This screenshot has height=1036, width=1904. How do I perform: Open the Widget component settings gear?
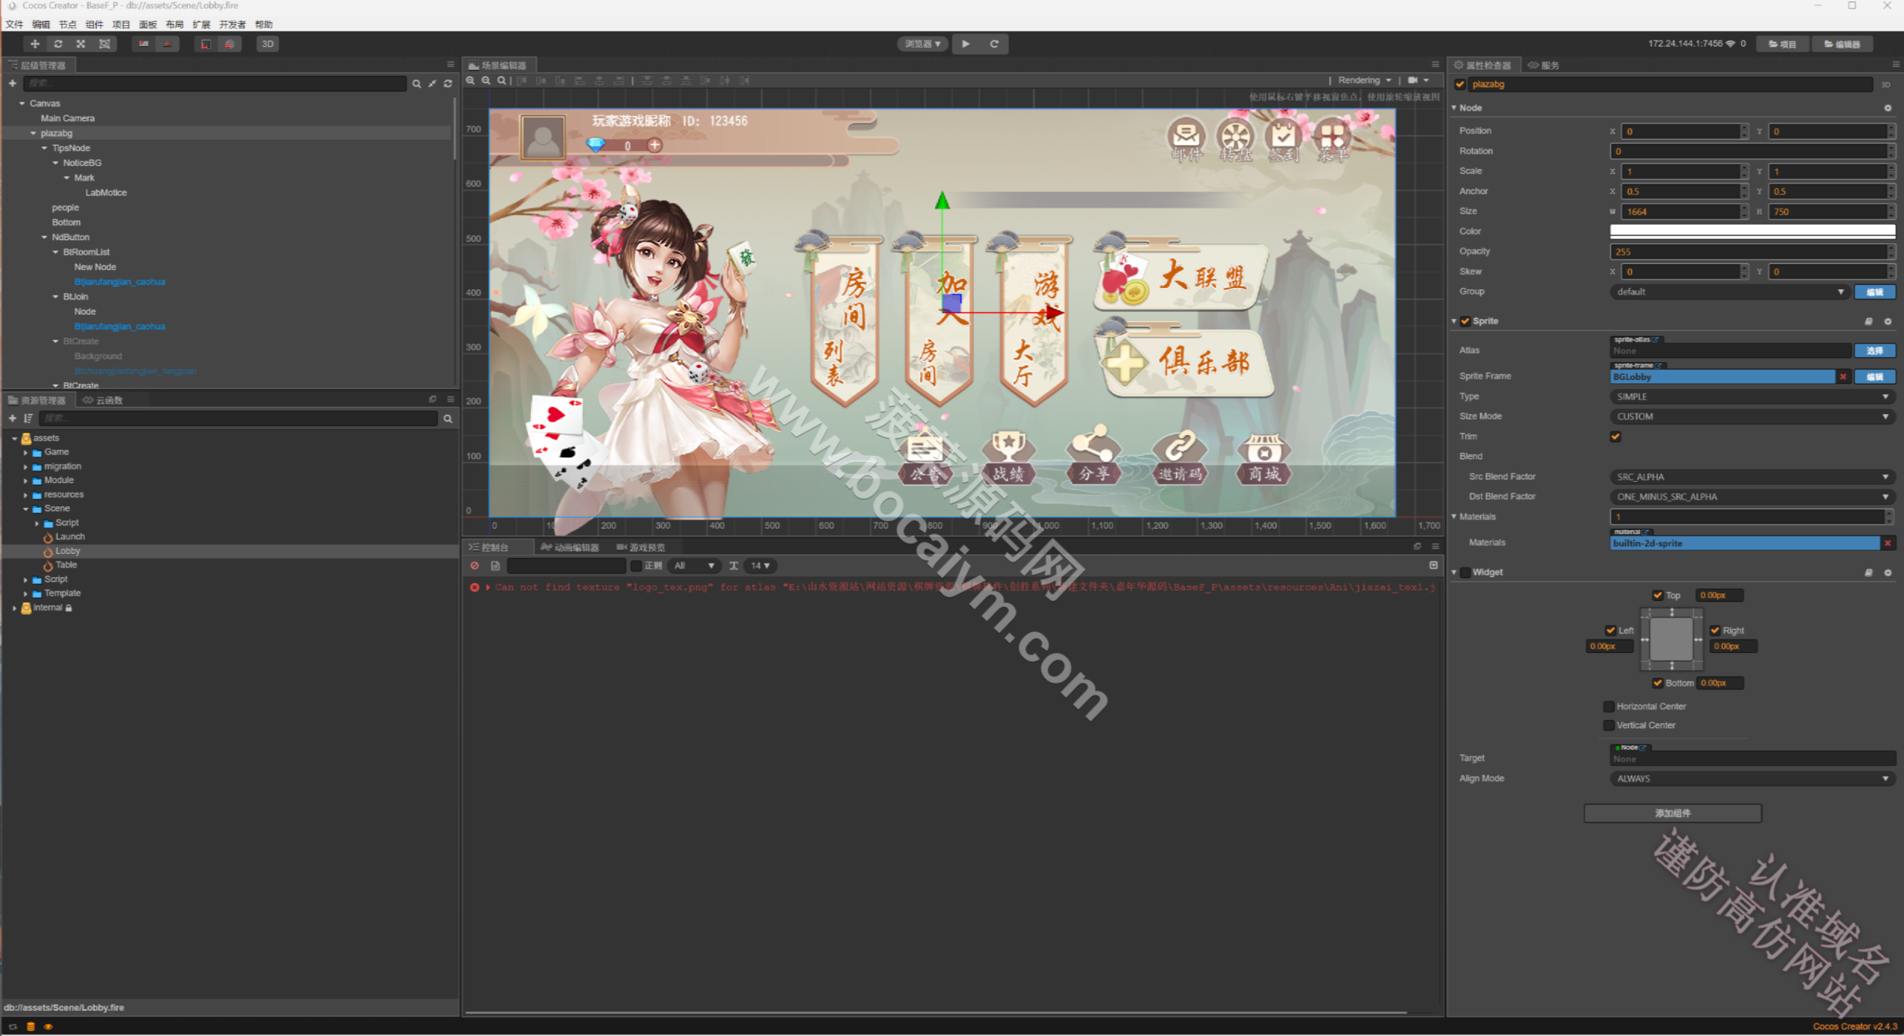(1888, 573)
